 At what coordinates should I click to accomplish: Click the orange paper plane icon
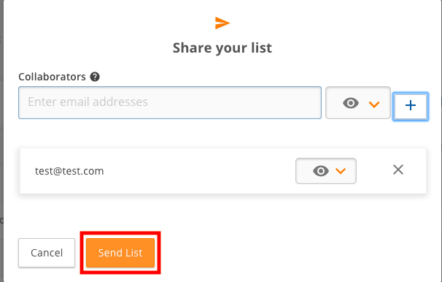pos(222,23)
